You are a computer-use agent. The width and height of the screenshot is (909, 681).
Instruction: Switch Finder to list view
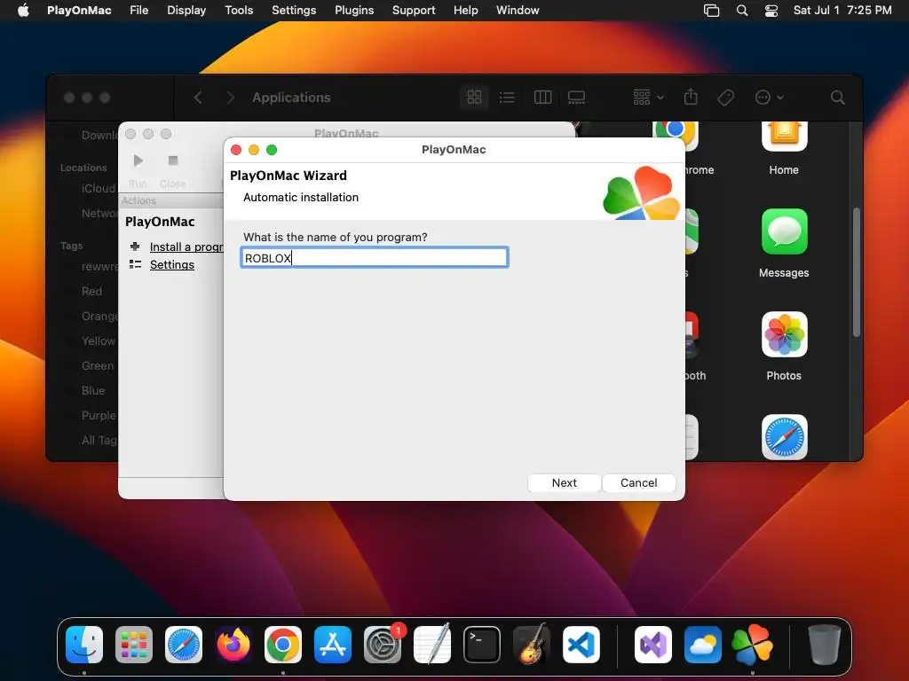click(x=507, y=97)
